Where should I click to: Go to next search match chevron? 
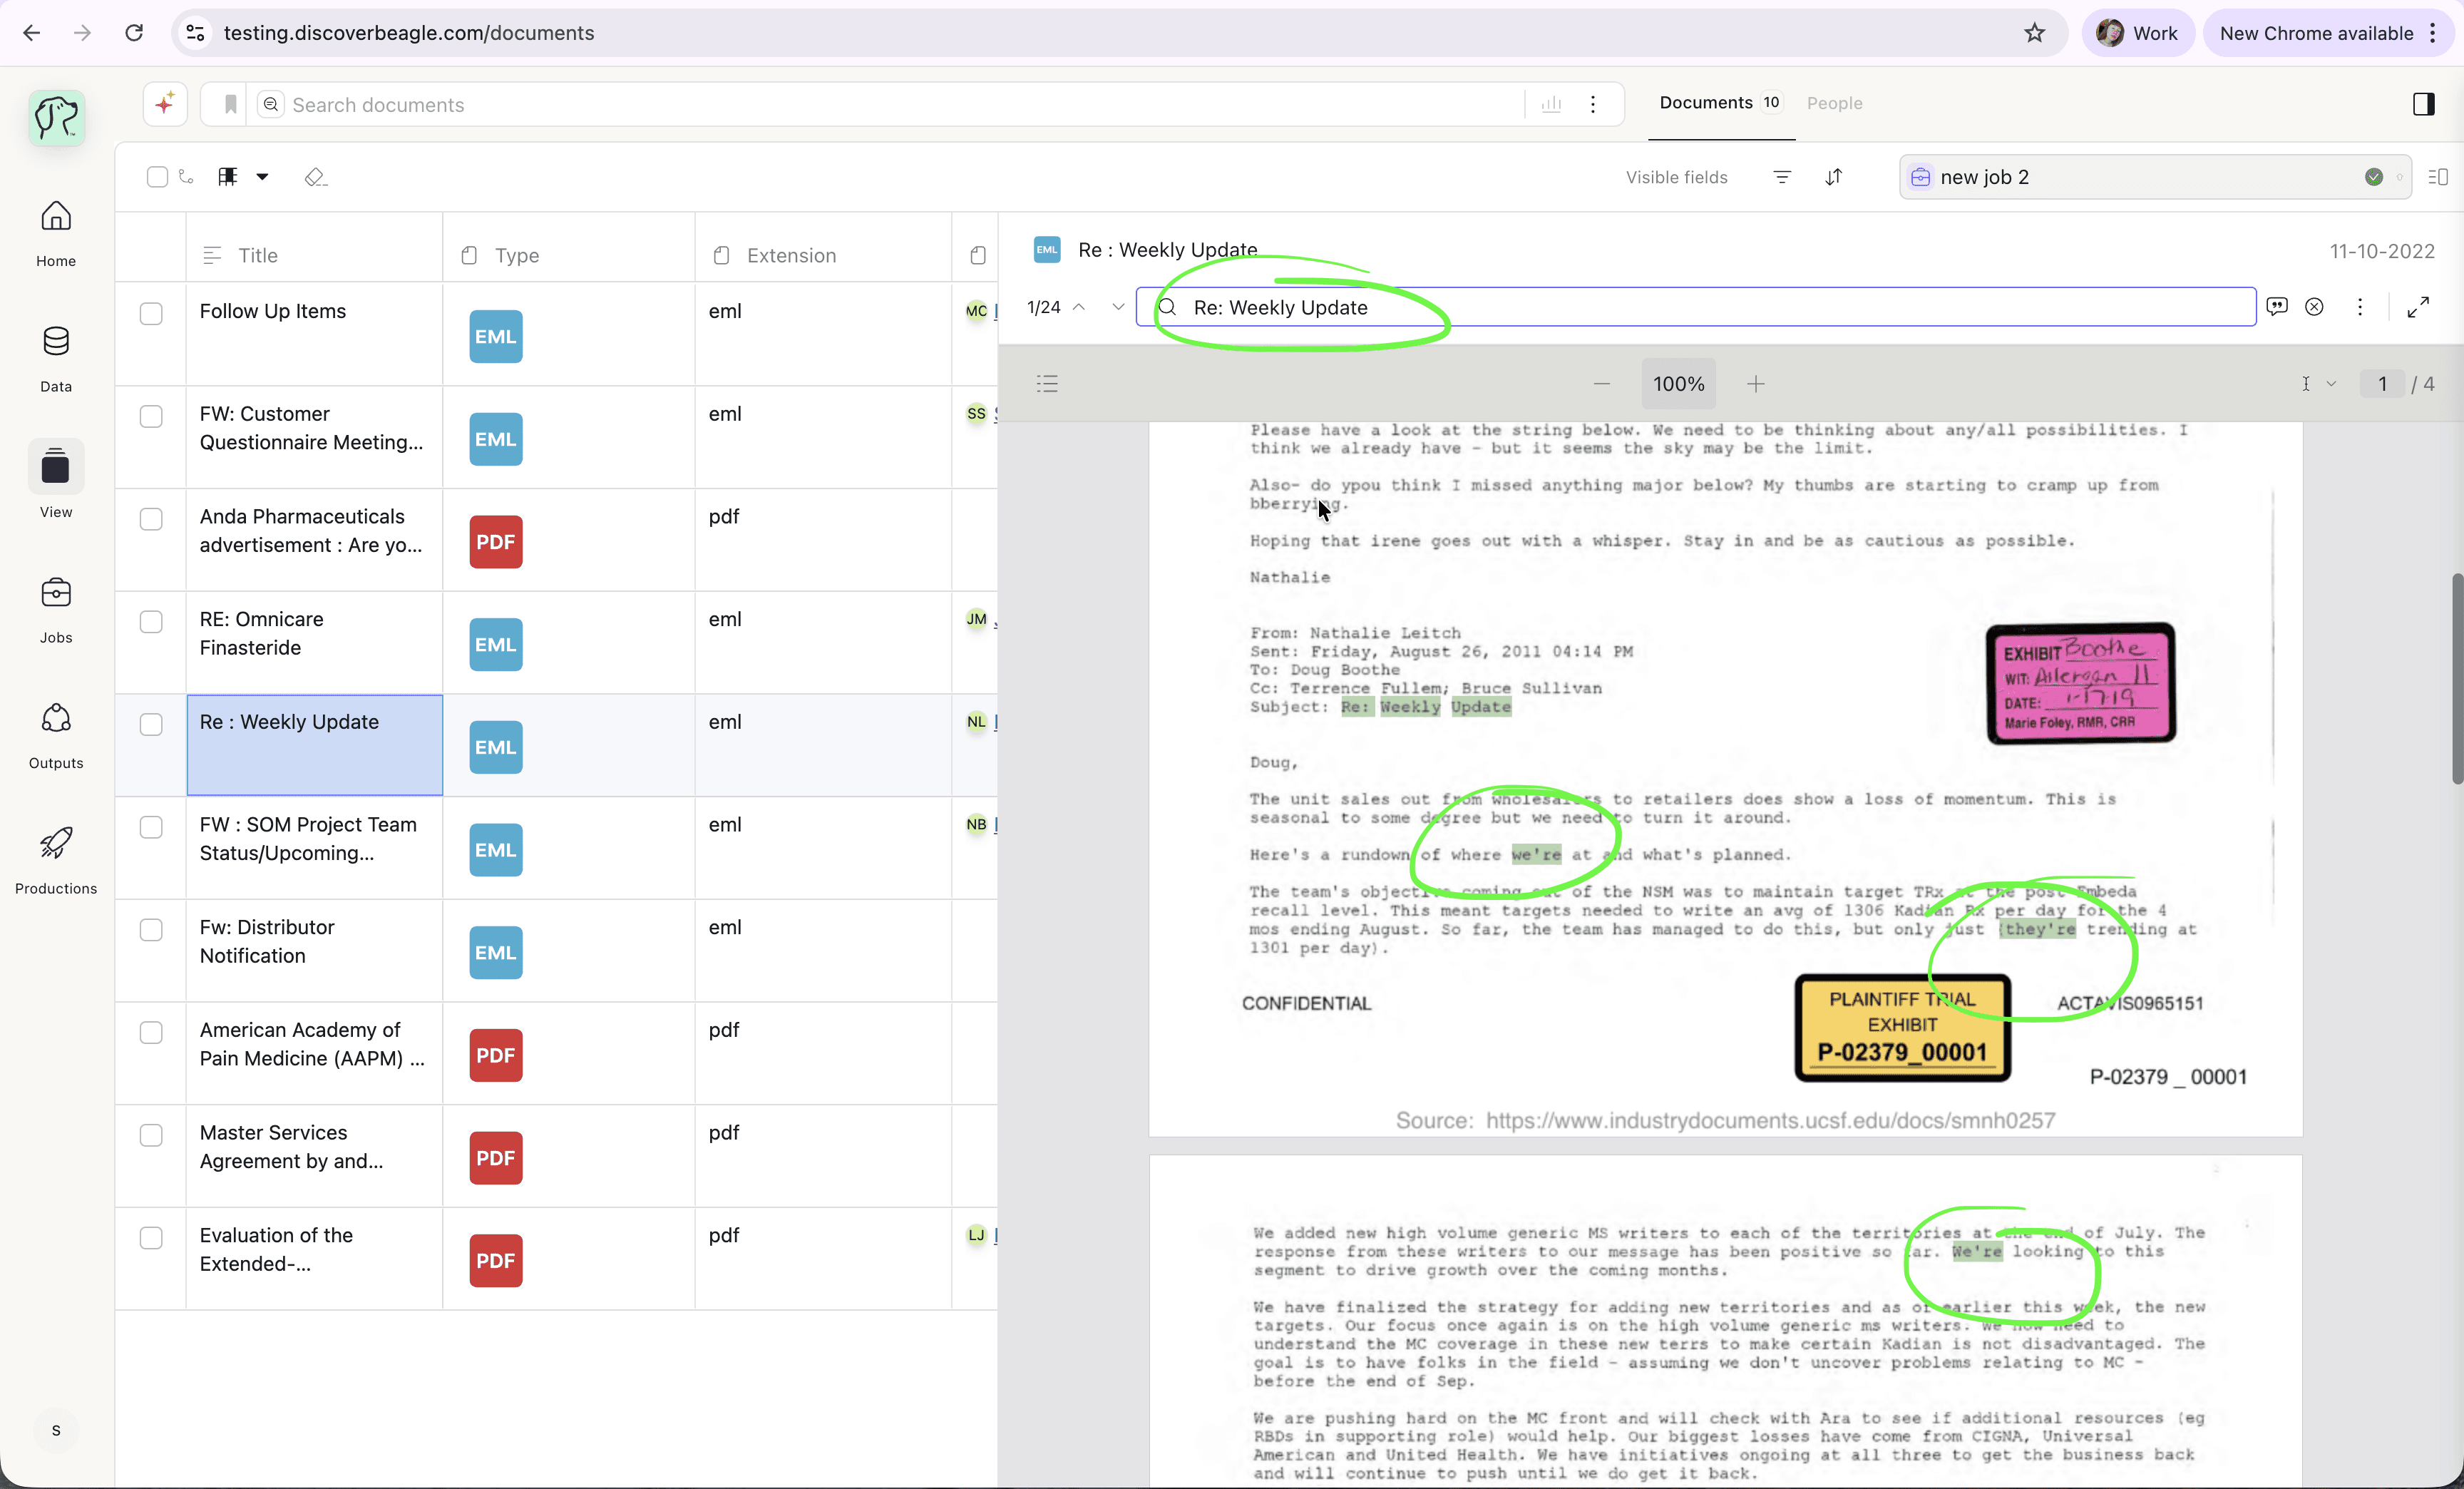1118,307
